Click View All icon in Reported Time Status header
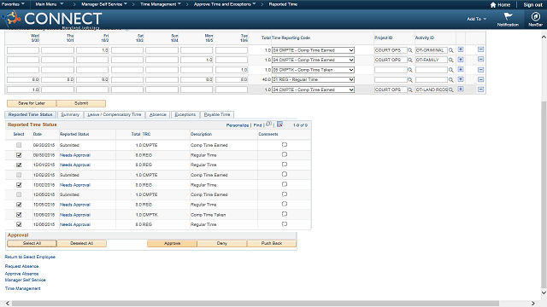The width and height of the screenshot is (547, 307). coord(268,125)
